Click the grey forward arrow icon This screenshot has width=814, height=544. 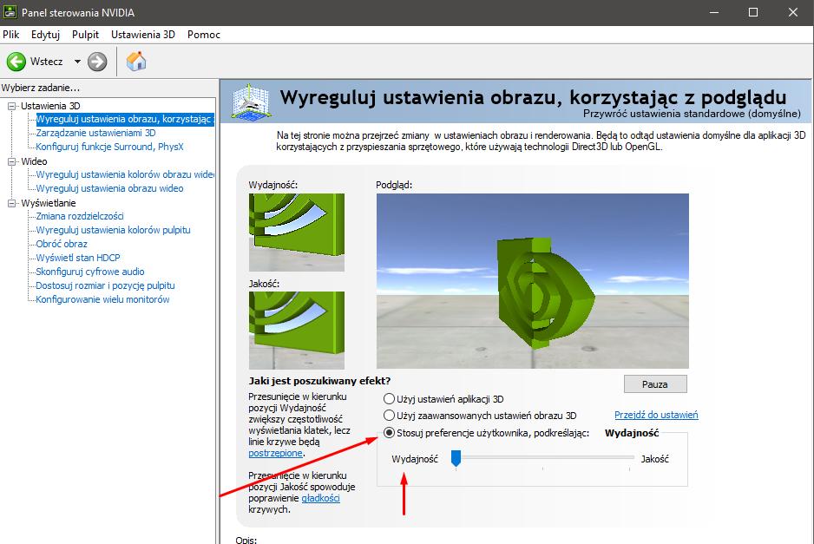click(x=97, y=62)
